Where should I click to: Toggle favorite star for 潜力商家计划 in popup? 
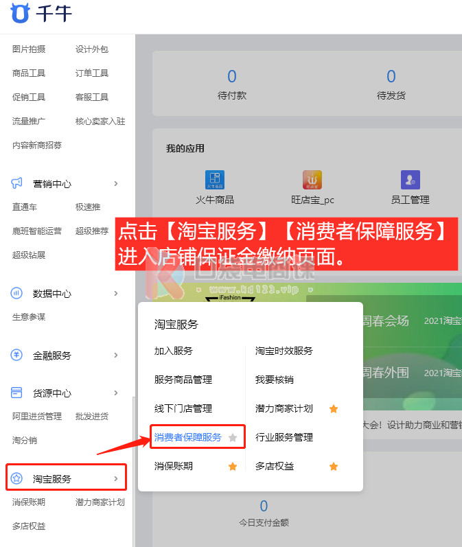point(334,408)
